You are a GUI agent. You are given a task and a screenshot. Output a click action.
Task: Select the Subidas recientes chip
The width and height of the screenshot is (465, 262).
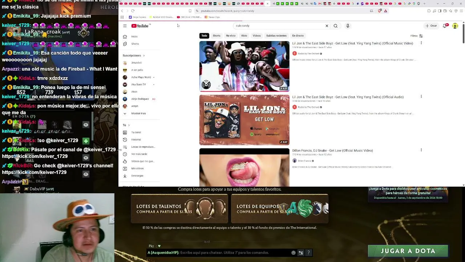tap(276, 36)
